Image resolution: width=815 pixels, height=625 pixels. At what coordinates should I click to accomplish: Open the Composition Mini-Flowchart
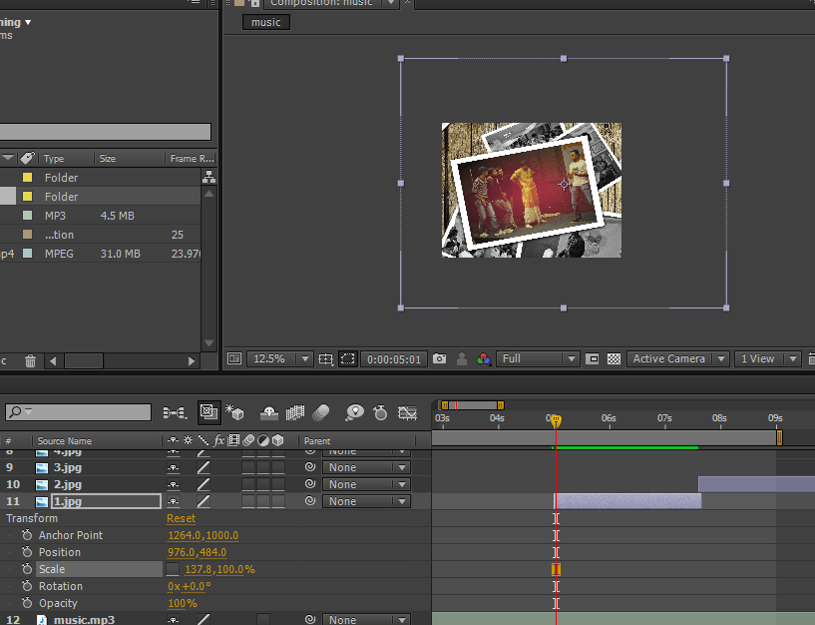(x=175, y=412)
